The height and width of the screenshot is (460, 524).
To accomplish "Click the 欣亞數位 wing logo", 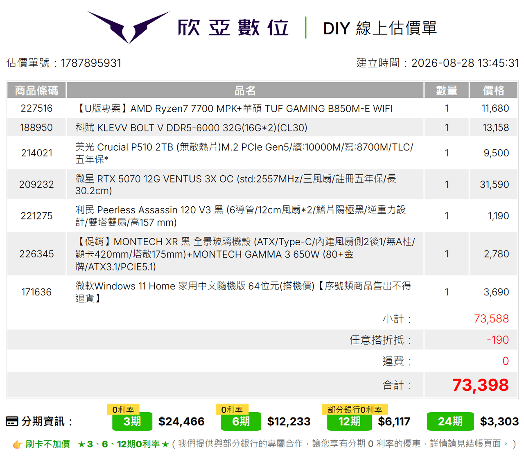I will coord(129,27).
